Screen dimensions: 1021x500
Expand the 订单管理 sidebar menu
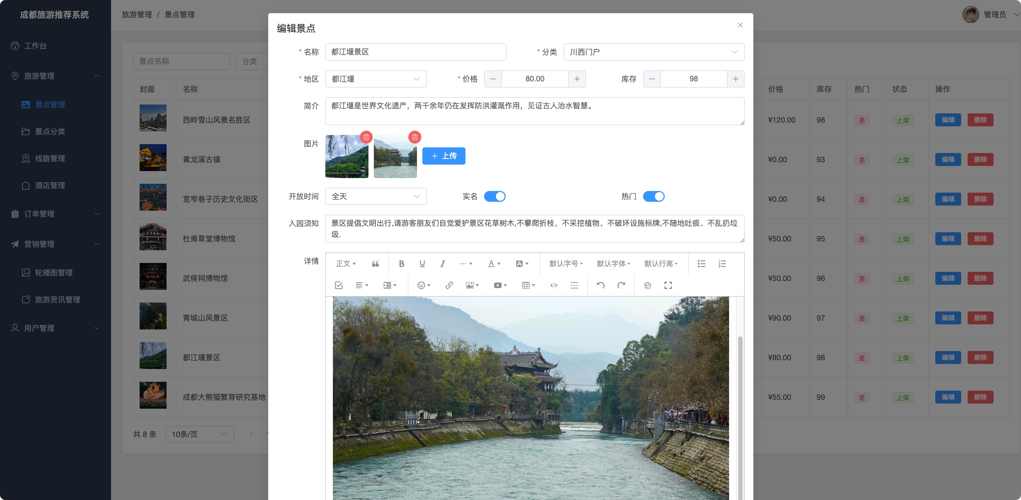(56, 214)
